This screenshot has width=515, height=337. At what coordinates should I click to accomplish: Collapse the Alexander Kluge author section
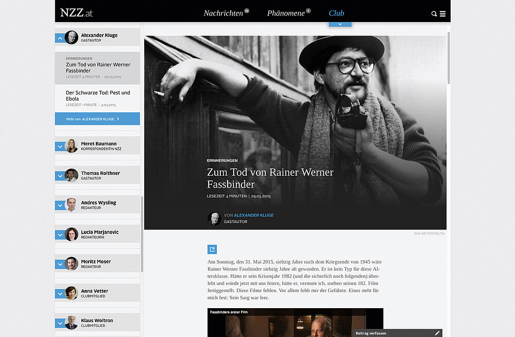pyautogui.click(x=60, y=38)
